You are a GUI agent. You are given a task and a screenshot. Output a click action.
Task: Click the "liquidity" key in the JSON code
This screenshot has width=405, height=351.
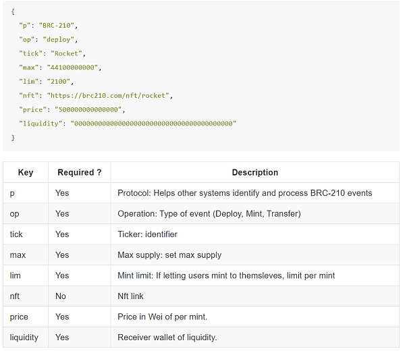click(40, 124)
